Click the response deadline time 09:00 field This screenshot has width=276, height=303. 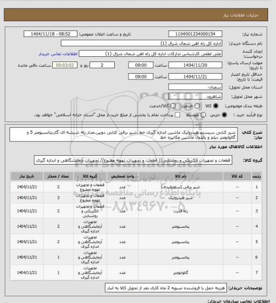tap(141, 65)
